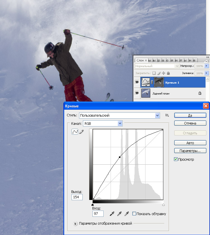Pick the gray point eyedropper
Screen dimensions: 210x235
click(x=119, y=214)
